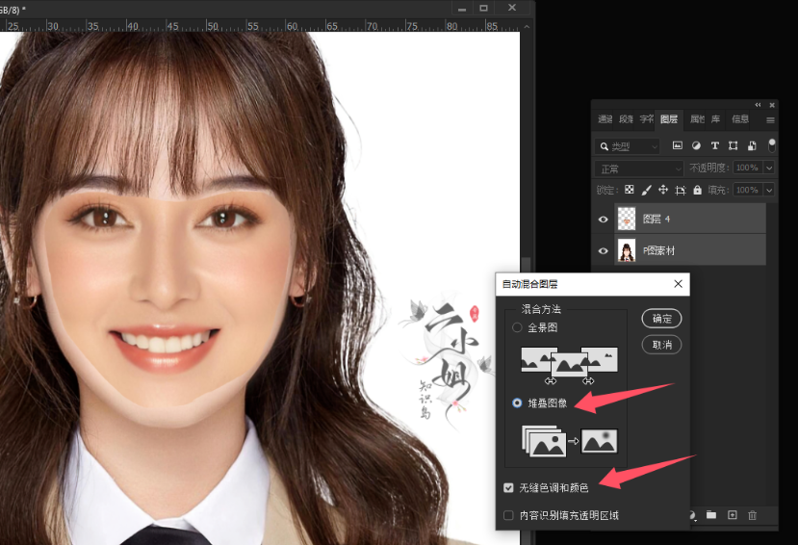Screen dimensions: 798x545
Task: Maximize the document window
Action: tap(483, 8)
